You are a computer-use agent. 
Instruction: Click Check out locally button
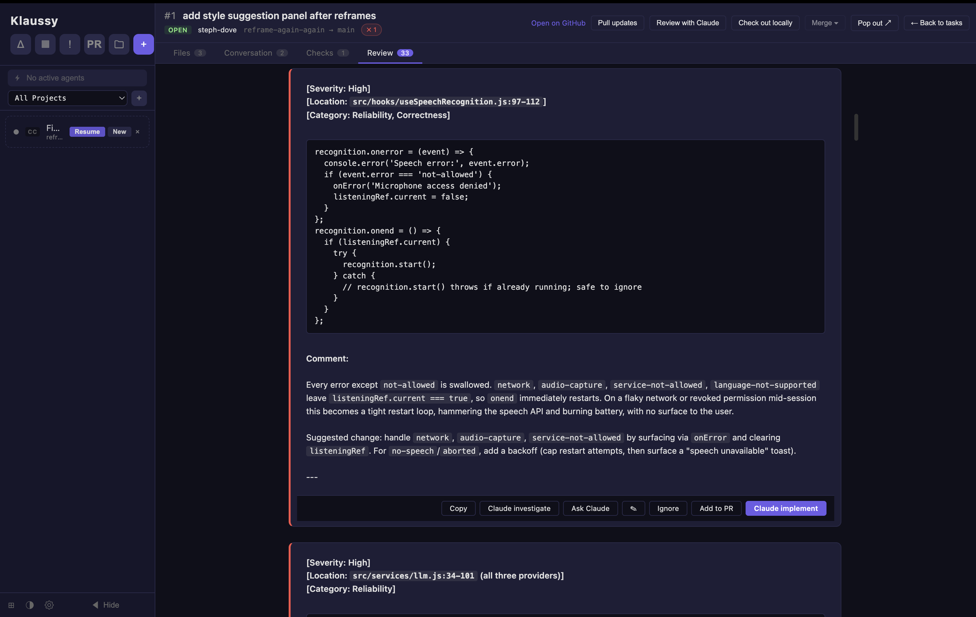click(x=765, y=23)
